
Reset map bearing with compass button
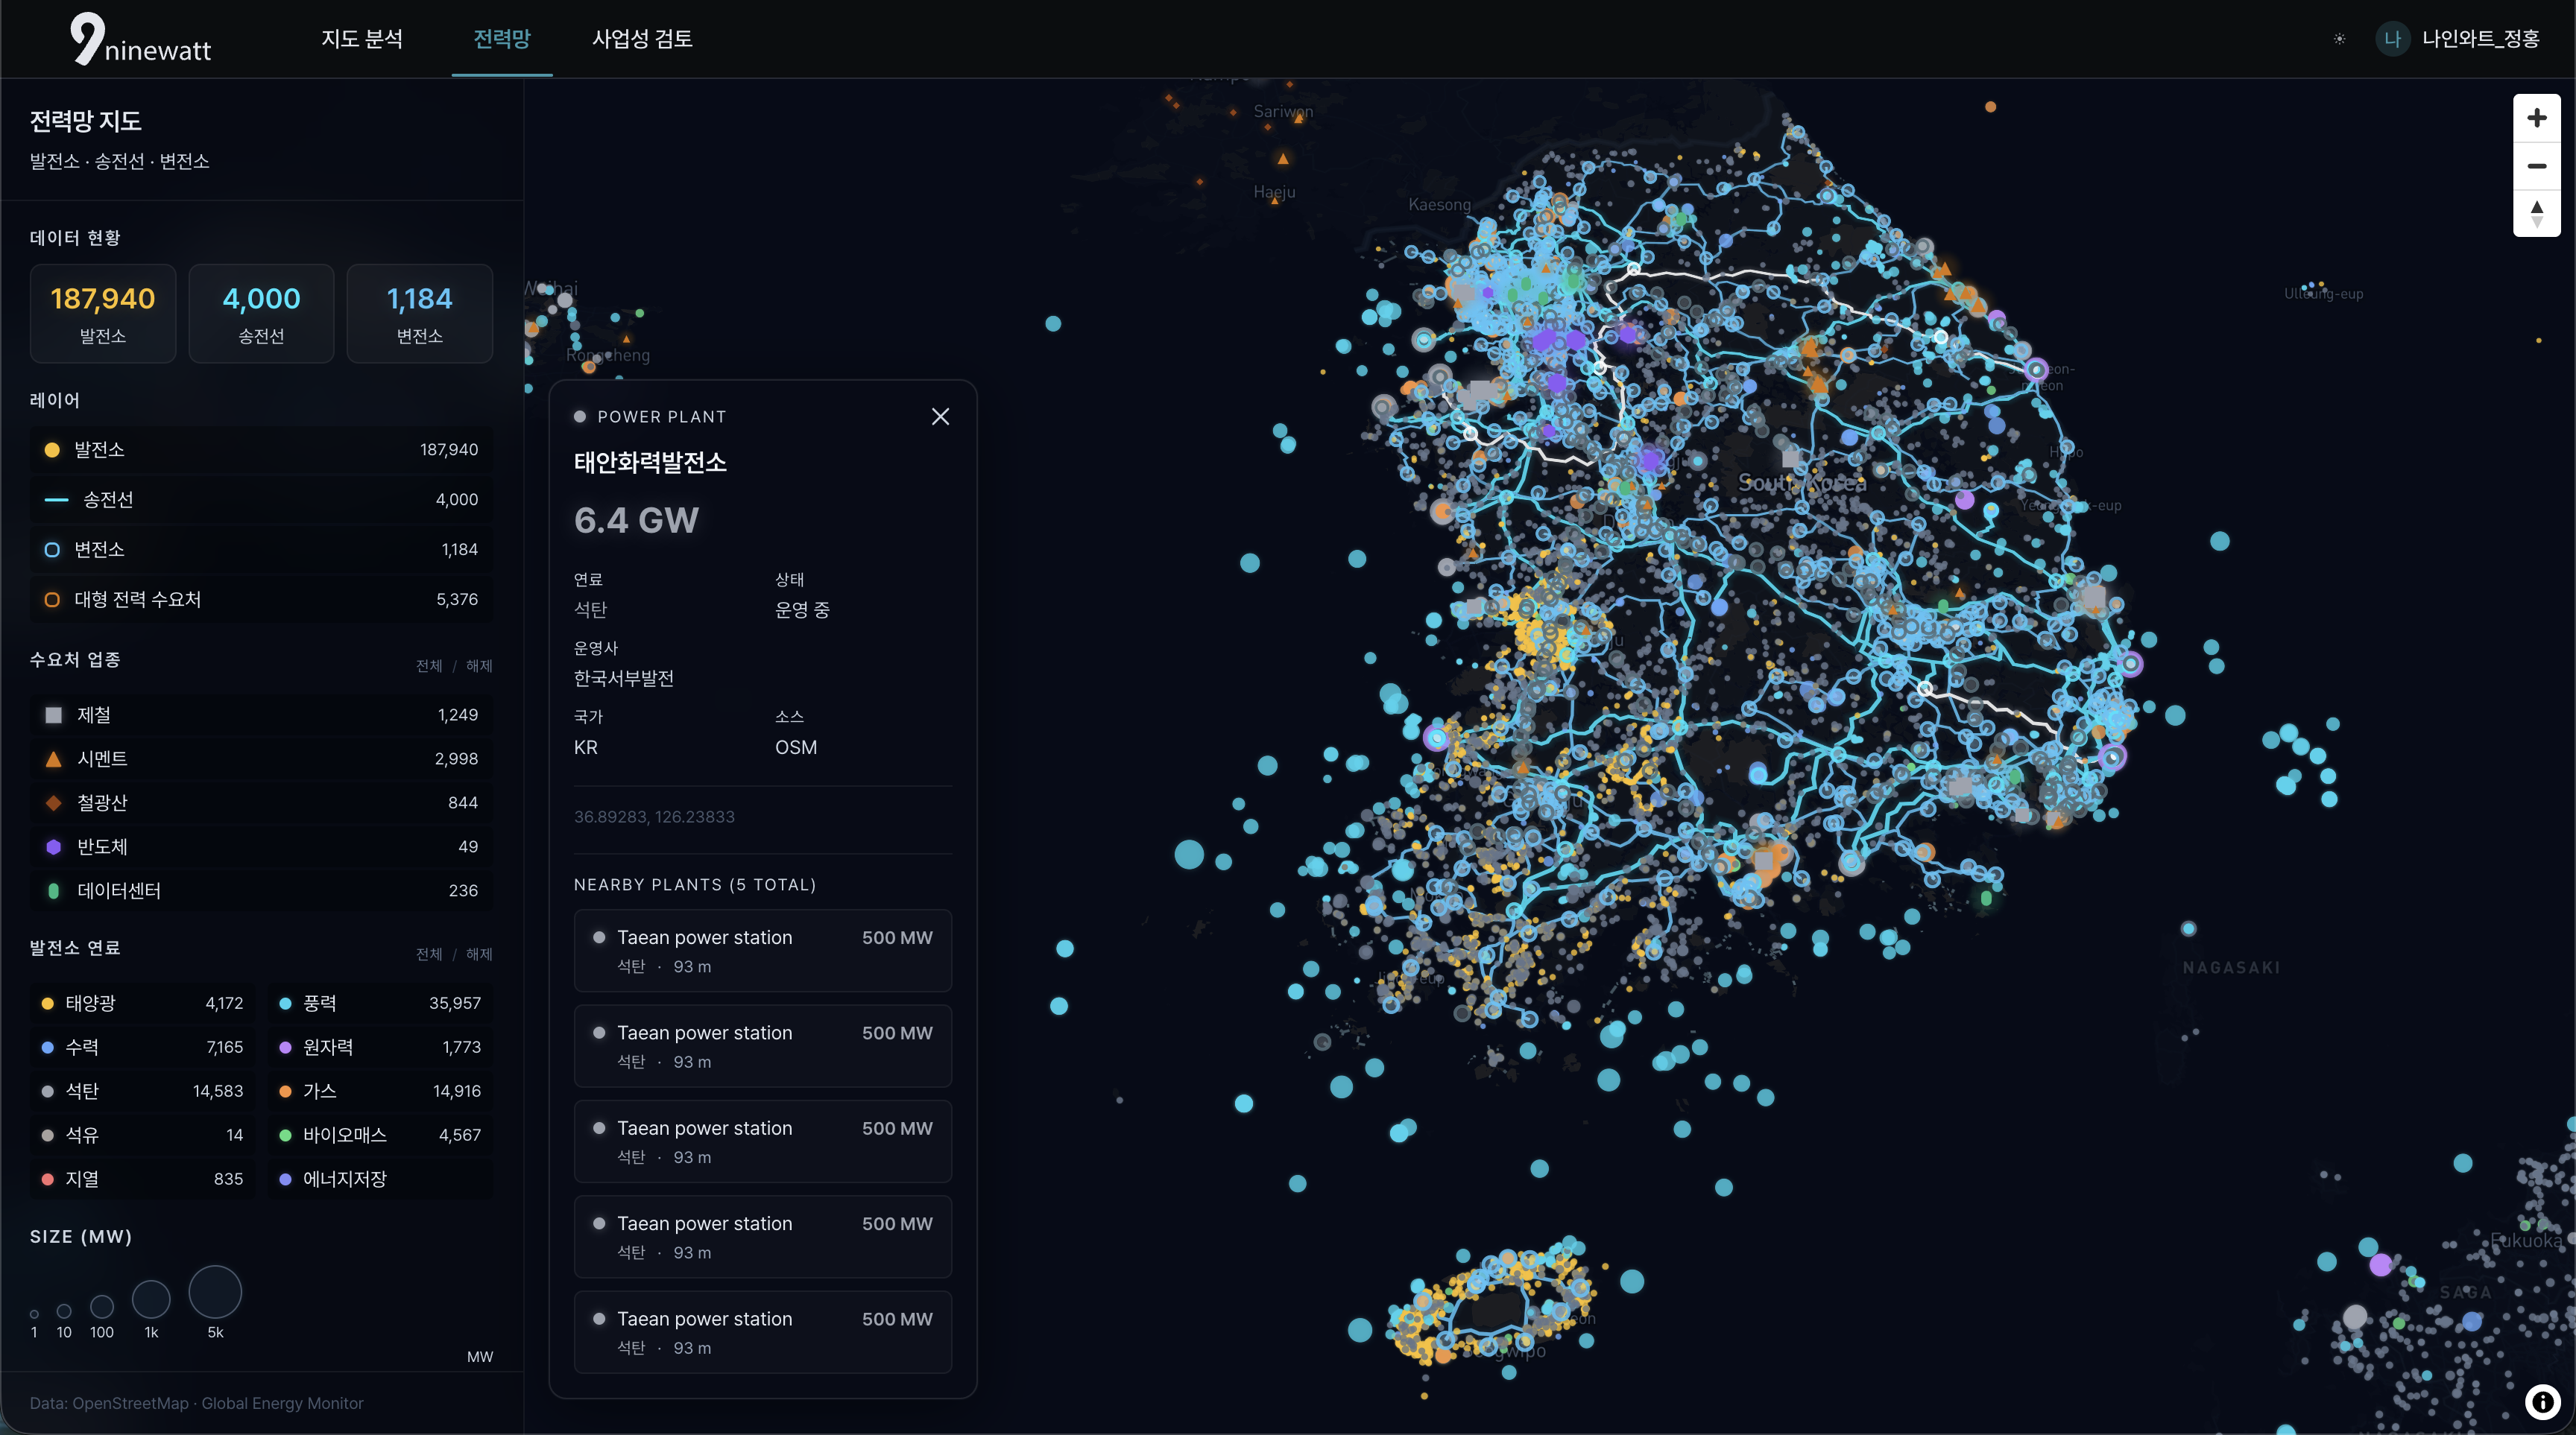[x=2536, y=213]
